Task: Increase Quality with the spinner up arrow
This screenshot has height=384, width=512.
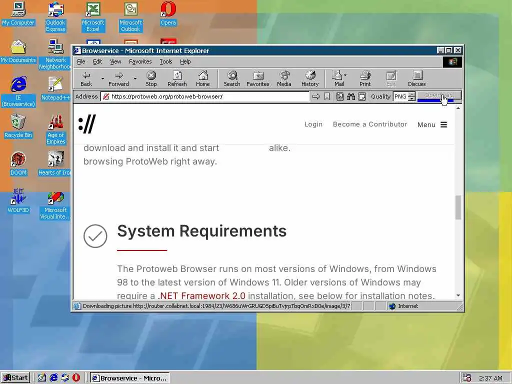Action: (x=412, y=94)
